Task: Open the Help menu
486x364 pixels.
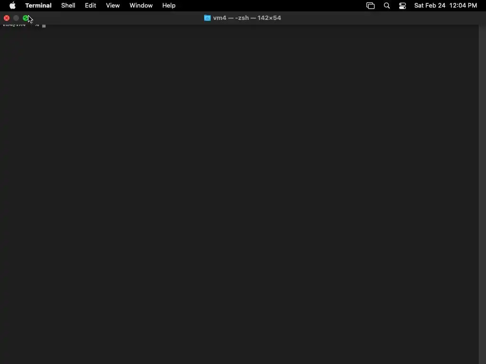Action: (x=169, y=6)
